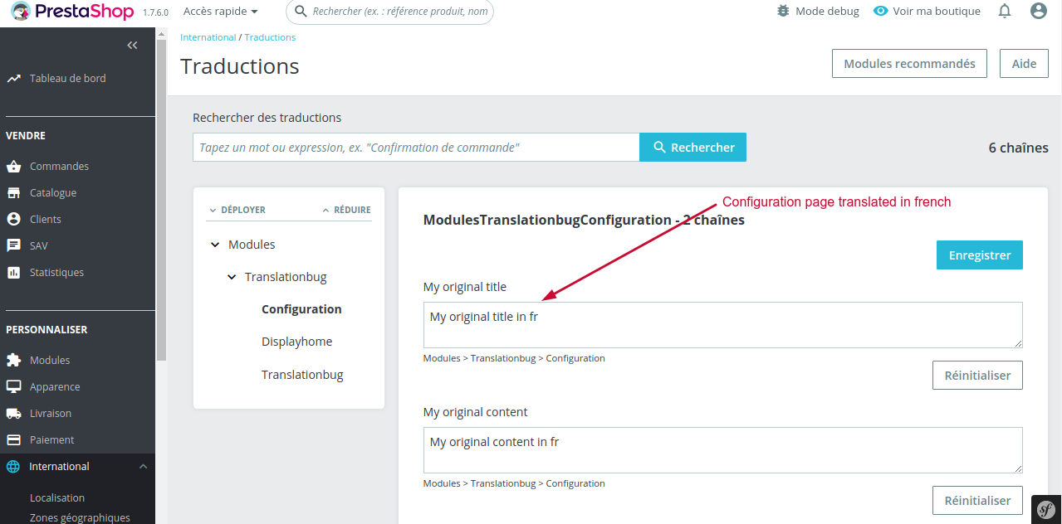
Task: Go to Tableau de bord
Action: tap(66, 78)
